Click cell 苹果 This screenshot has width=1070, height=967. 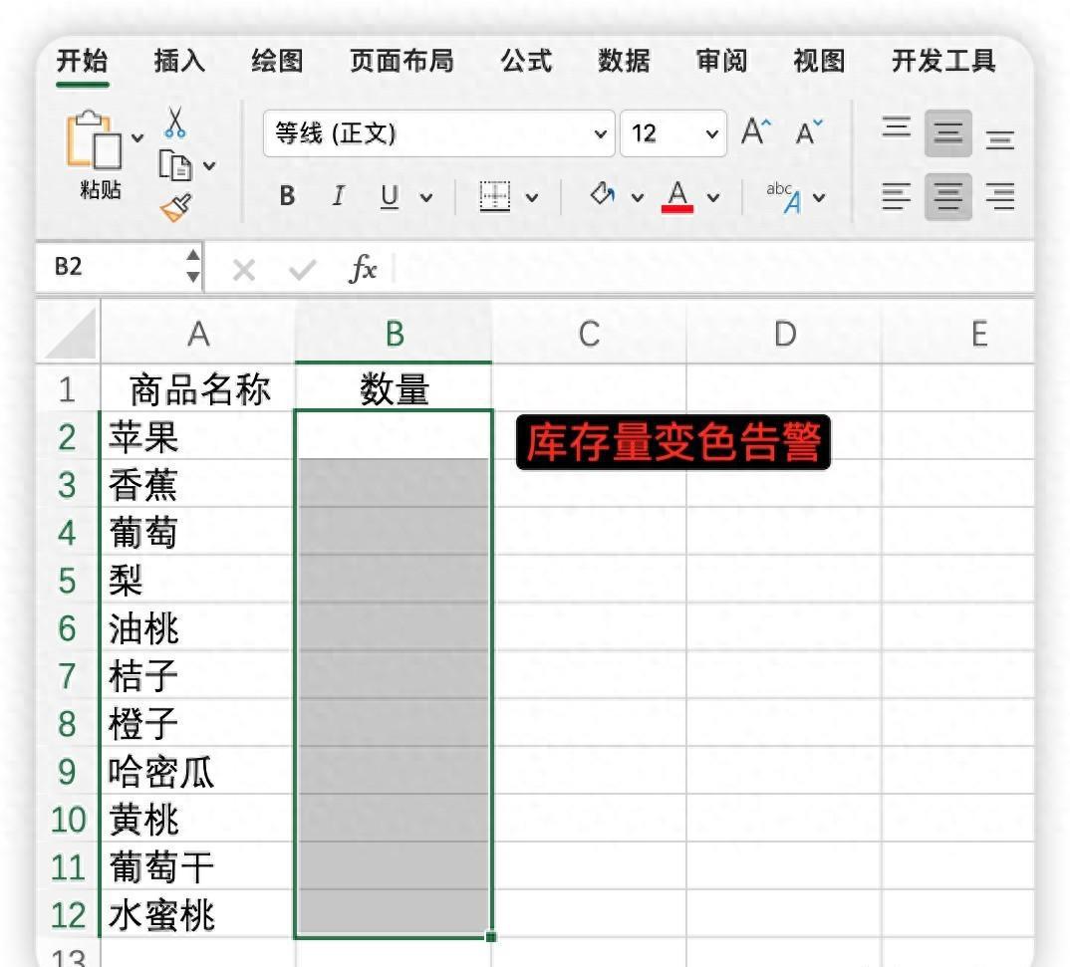pos(198,436)
